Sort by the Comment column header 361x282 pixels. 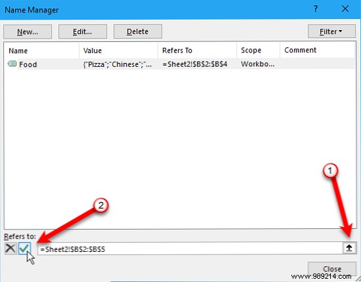(x=317, y=50)
